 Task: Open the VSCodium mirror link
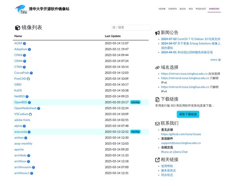21,114
